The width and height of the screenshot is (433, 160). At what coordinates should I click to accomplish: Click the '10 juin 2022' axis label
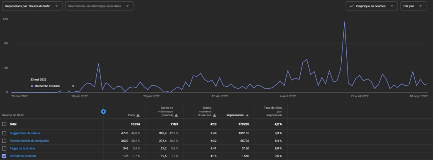pos(79,96)
